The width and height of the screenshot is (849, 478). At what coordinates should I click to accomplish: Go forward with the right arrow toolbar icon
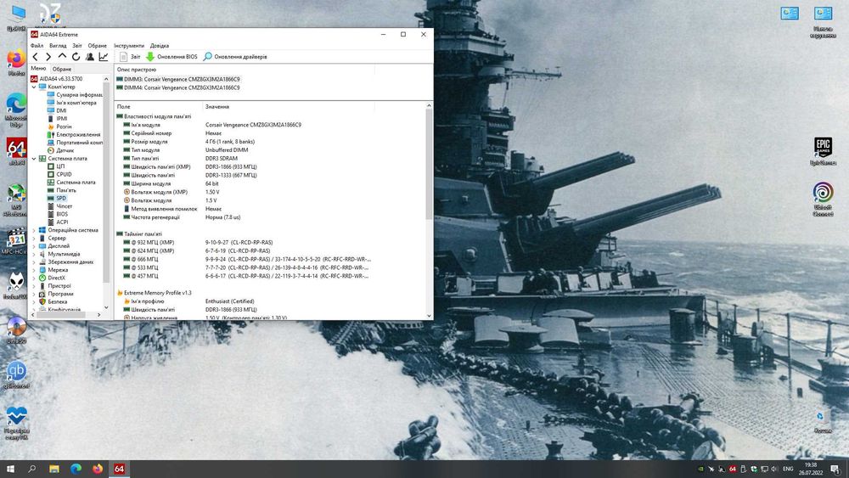click(48, 56)
